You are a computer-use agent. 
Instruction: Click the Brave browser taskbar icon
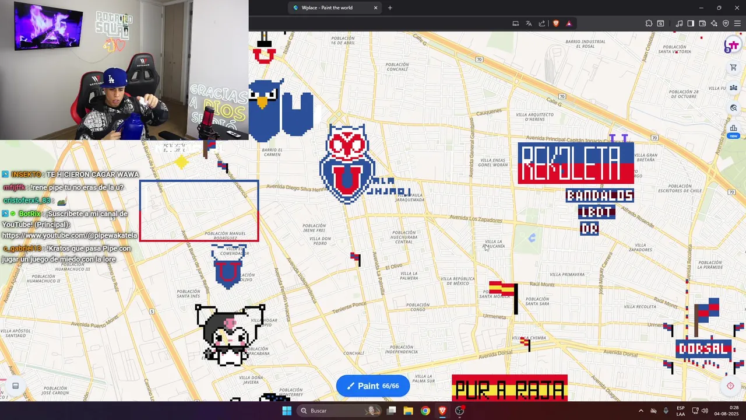click(x=442, y=411)
